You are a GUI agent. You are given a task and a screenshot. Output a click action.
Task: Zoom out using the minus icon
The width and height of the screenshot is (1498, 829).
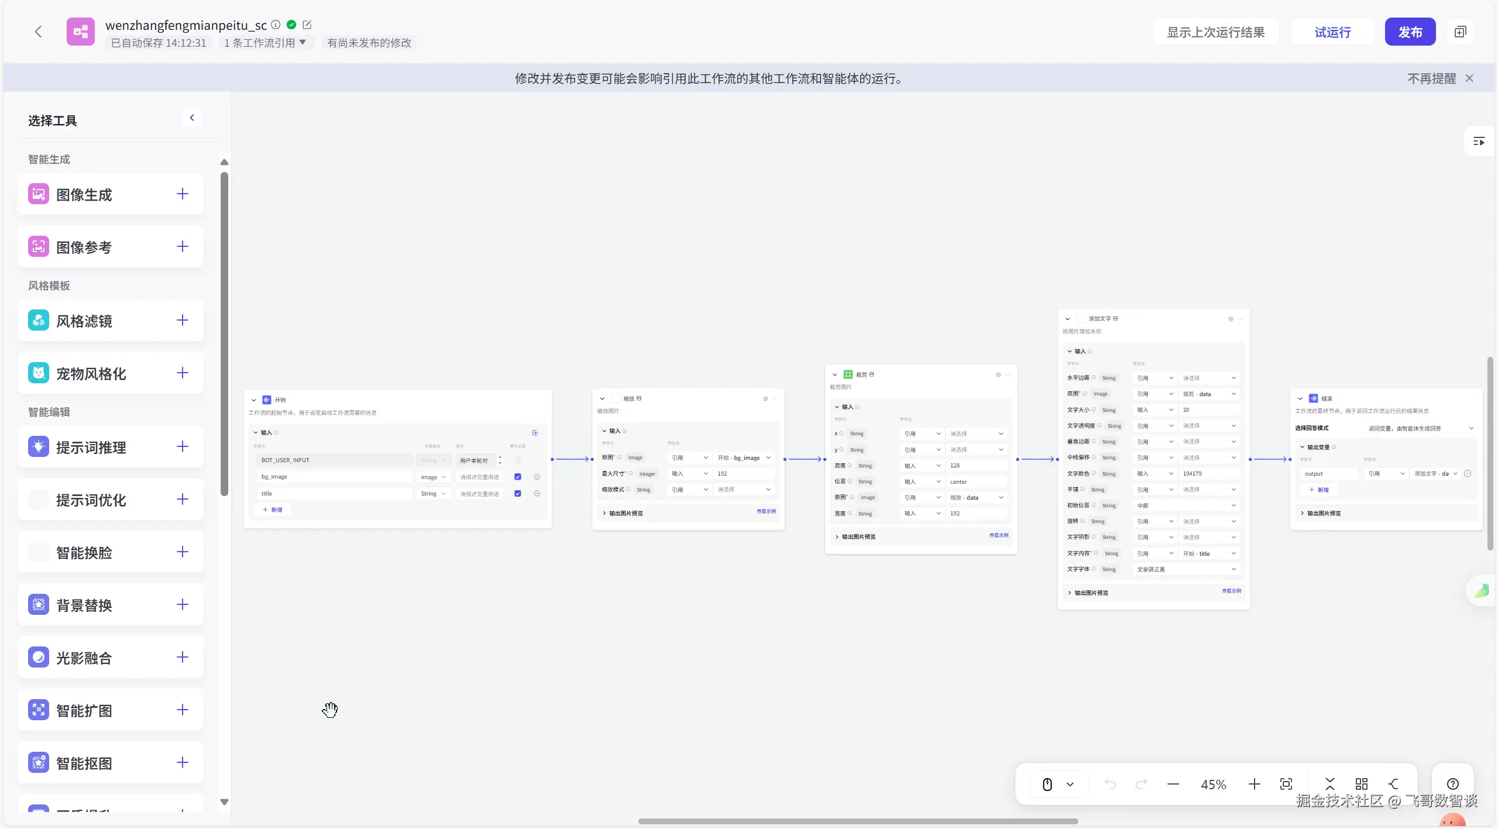(1173, 784)
